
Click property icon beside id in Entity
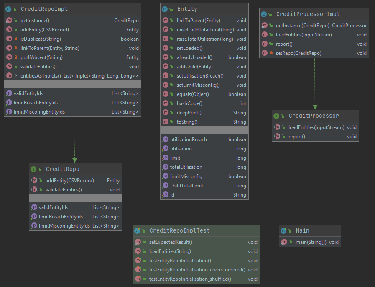(x=165, y=195)
